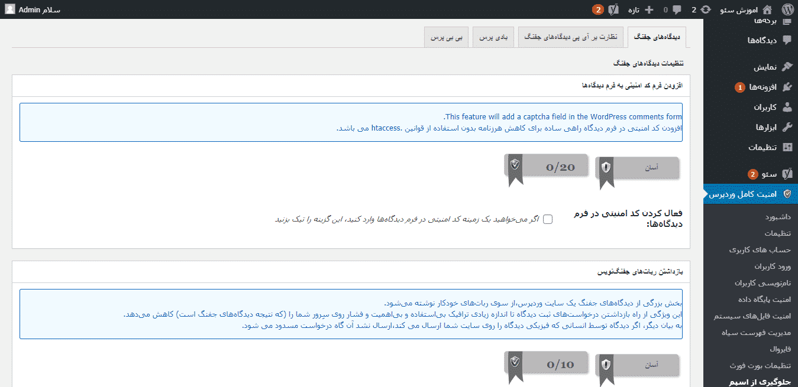Switch to دیدگاه‌های جفنگ tab
Viewport: 798px width, 387px height.
pos(657,37)
